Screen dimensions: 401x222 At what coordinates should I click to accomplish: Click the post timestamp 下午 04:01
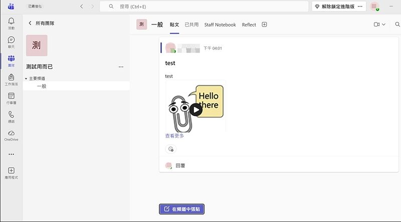213,48
